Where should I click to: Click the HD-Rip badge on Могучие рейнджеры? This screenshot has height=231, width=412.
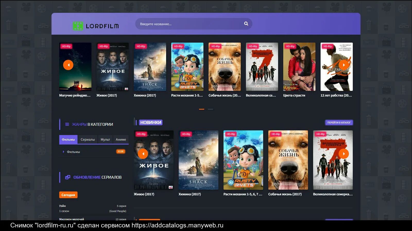[x=66, y=46]
